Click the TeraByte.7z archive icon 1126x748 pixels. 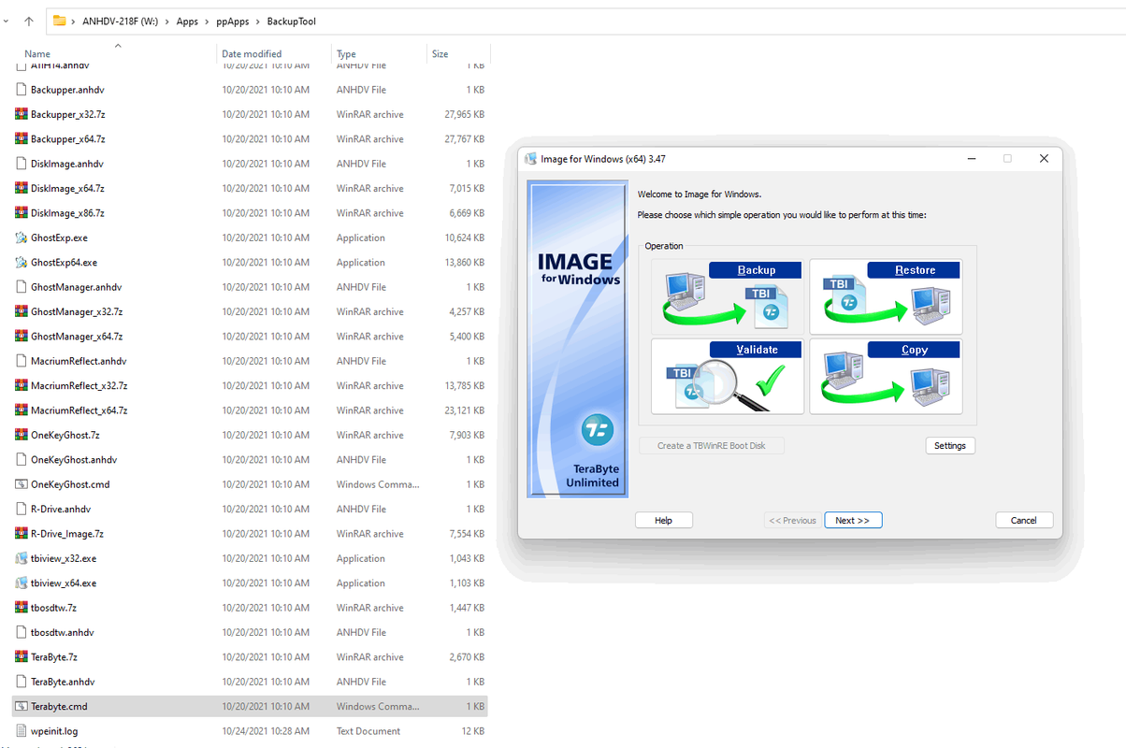tap(22, 657)
